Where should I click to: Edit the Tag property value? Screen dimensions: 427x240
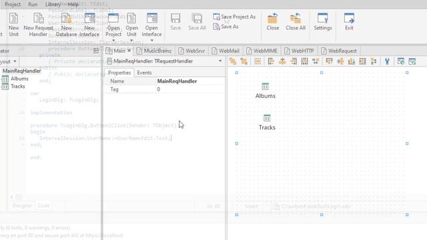point(190,89)
